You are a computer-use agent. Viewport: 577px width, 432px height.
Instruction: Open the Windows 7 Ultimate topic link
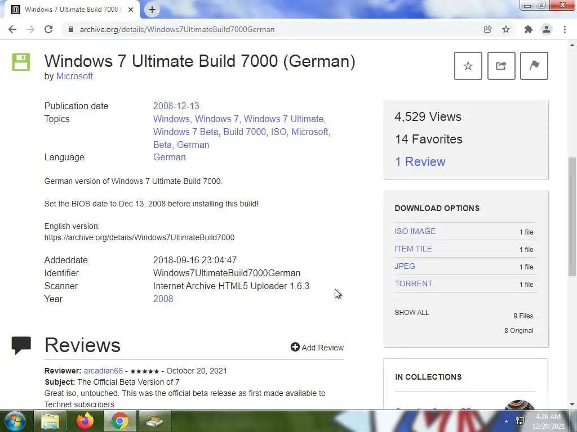(x=285, y=119)
